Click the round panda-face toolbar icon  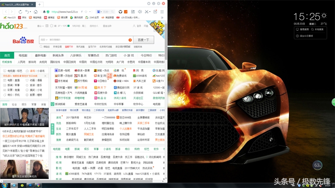point(121,12)
